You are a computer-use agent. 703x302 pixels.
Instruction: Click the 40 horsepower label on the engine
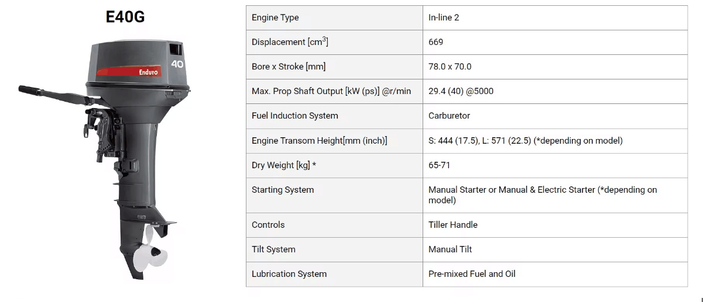[177, 63]
